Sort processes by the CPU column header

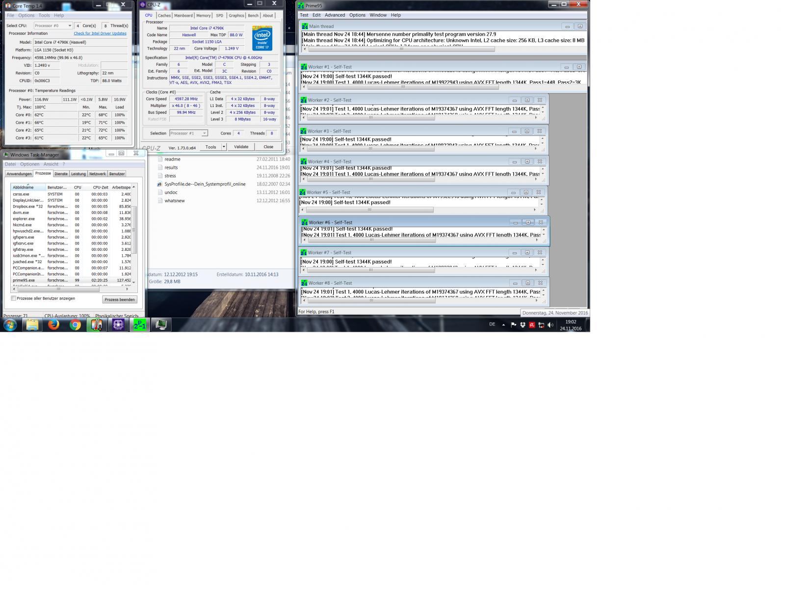pyautogui.click(x=78, y=187)
